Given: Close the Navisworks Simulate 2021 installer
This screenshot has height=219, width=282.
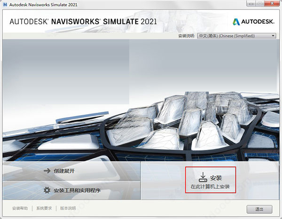Looking at the screenshot, I should (x=272, y=4).
